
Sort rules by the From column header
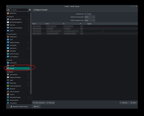(x=54, y=24)
